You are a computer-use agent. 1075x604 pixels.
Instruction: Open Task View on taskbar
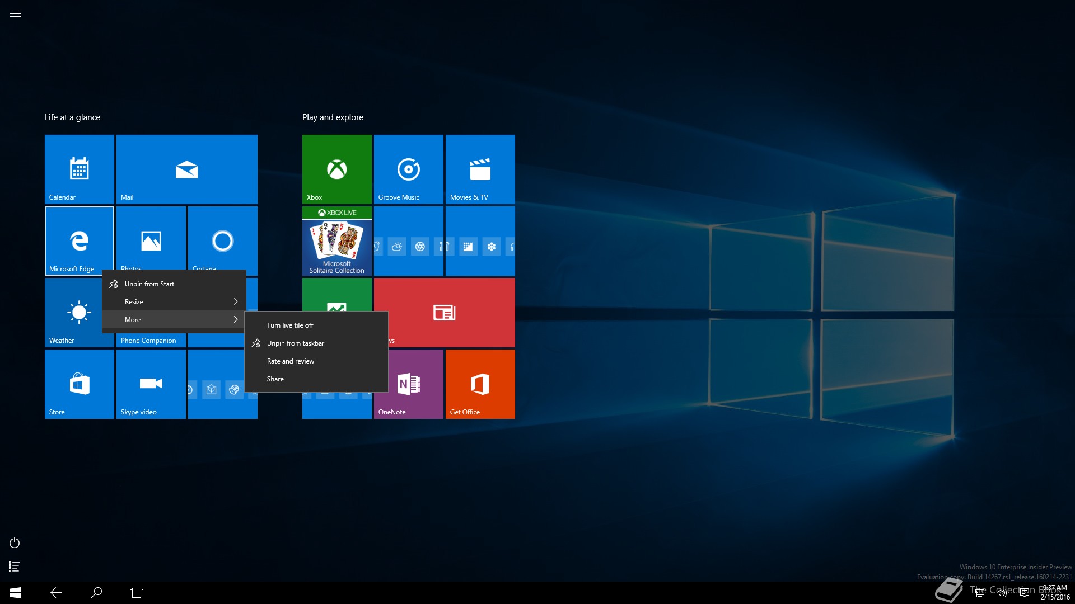pyautogui.click(x=137, y=593)
